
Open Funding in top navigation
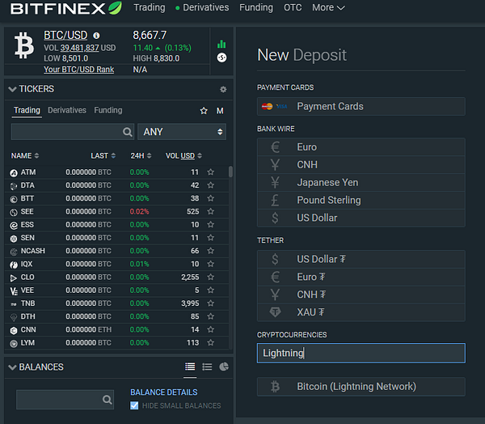point(256,7)
